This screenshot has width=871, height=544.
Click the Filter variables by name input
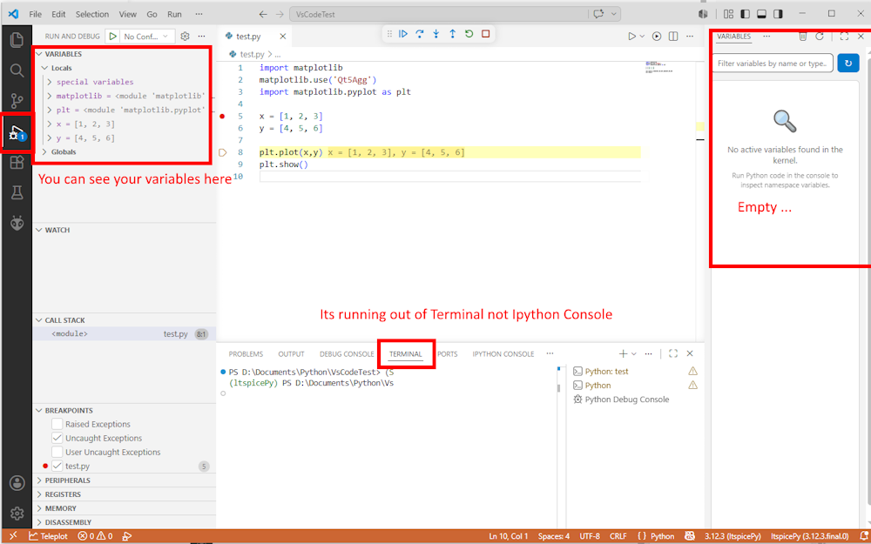[x=773, y=64]
